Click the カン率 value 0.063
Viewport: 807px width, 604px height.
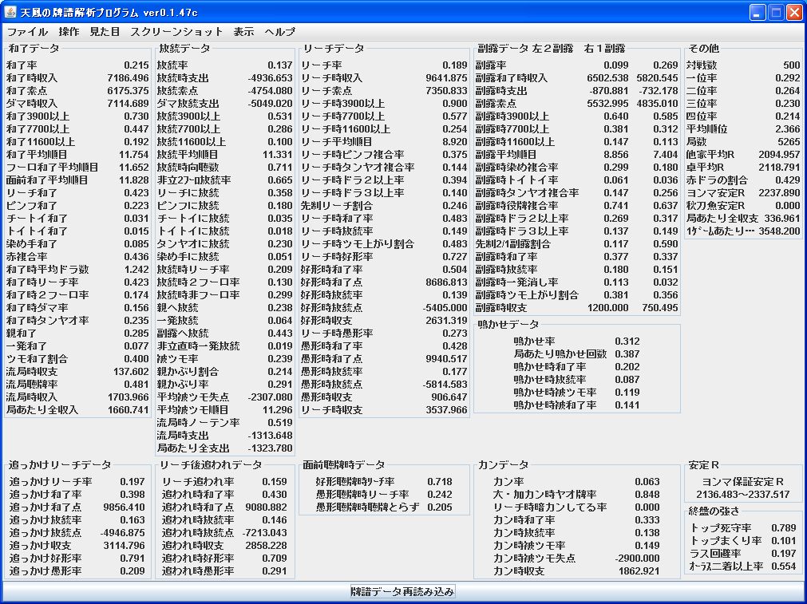647,482
